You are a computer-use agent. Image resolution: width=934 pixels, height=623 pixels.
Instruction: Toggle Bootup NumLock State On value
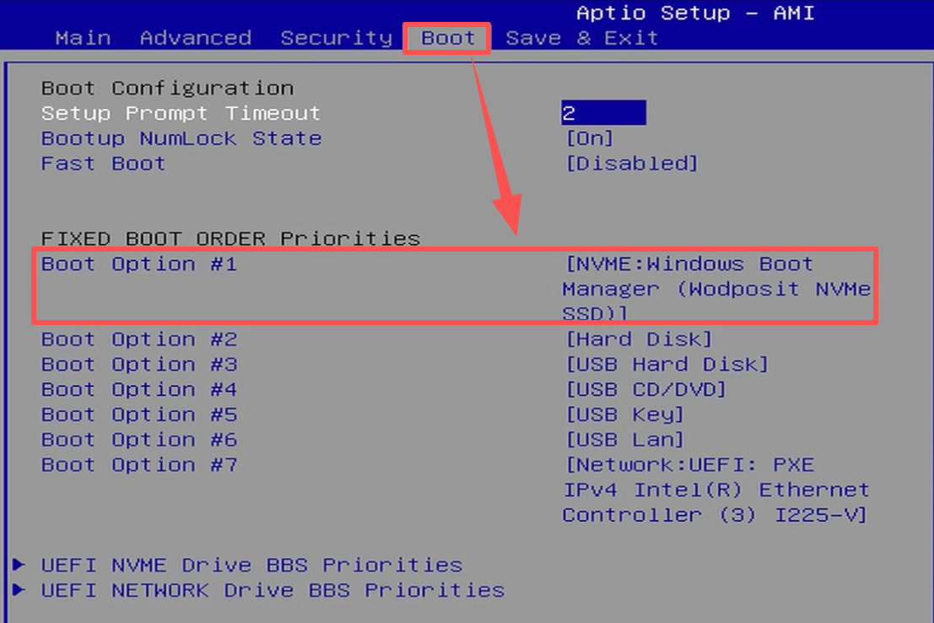coord(589,138)
